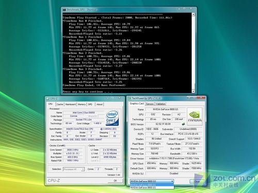Click the Bandwidth value field in GPU-Z
Viewport: 258px width, 193px height.
[192, 153]
